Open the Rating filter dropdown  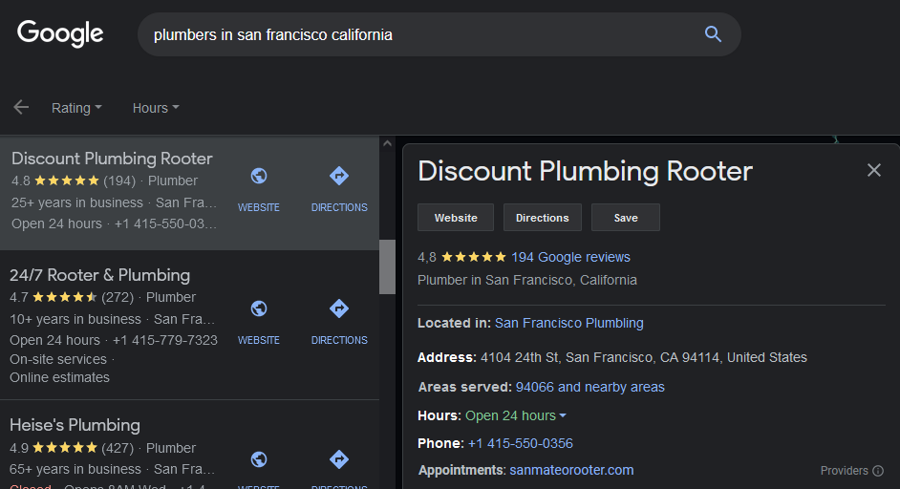click(x=77, y=108)
